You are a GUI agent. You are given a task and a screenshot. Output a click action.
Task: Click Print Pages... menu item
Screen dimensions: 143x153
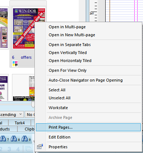(x=88, y=127)
